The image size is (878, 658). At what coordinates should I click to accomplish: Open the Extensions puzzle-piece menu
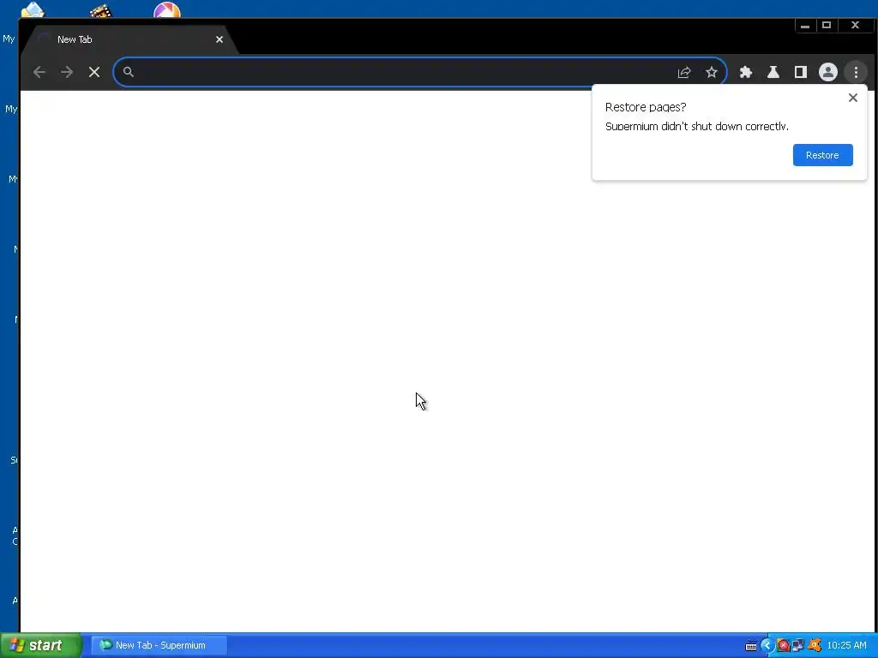(x=746, y=72)
